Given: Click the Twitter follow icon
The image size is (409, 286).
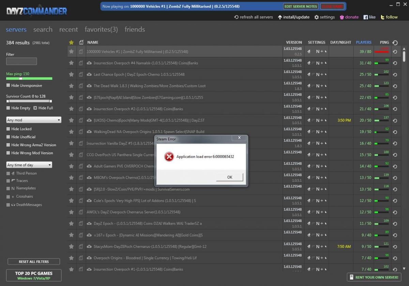Looking at the screenshot, I should point(383,17).
